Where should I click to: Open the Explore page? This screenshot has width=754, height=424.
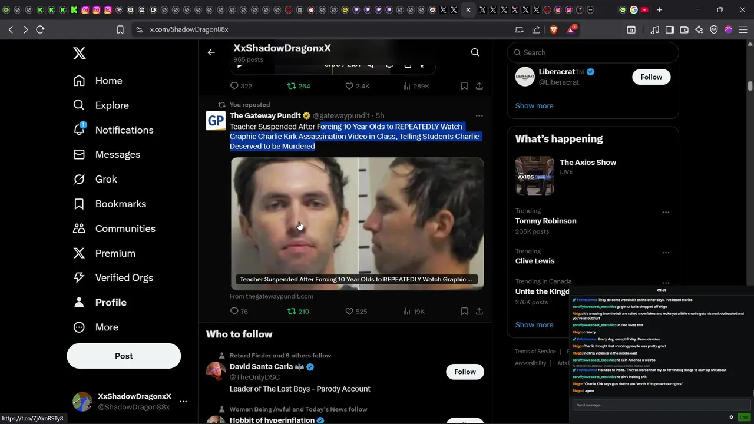(101, 105)
